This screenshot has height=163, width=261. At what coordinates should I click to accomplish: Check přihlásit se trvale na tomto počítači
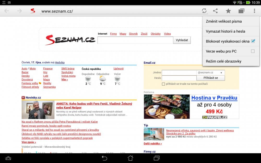pyautogui.click(x=163, y=84)
